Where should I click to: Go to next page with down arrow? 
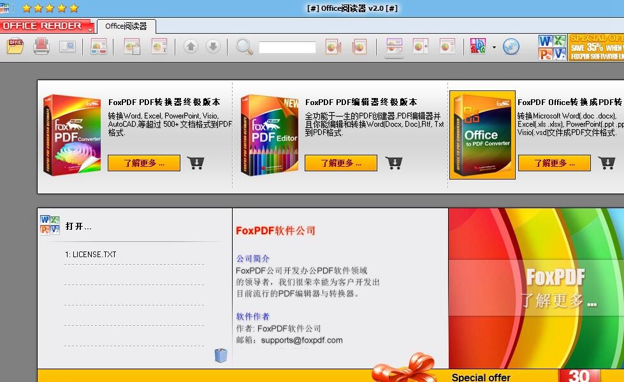point(214,46)
